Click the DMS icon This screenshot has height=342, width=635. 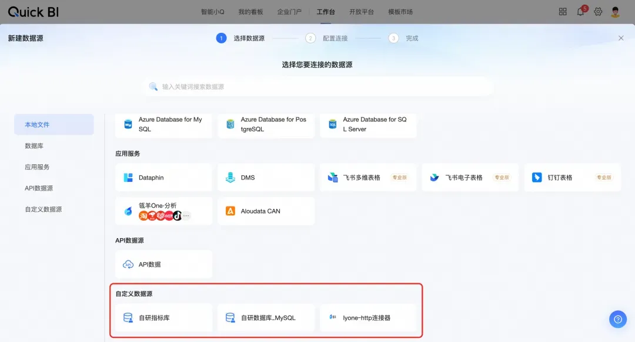230,178
